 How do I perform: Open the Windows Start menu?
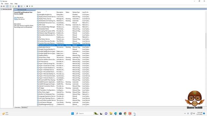click(72, 113)
